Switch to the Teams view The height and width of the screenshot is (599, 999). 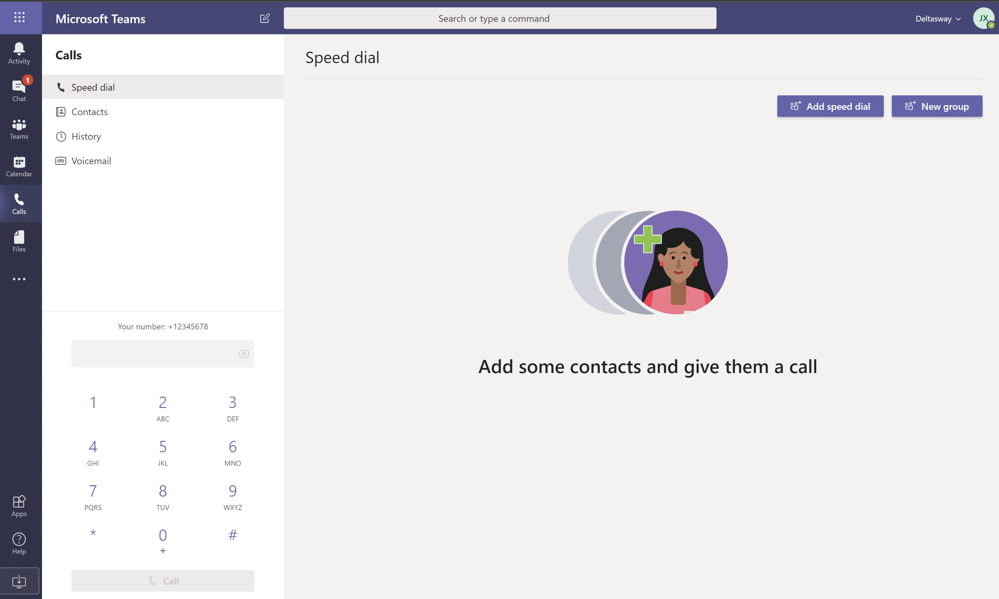19,128
